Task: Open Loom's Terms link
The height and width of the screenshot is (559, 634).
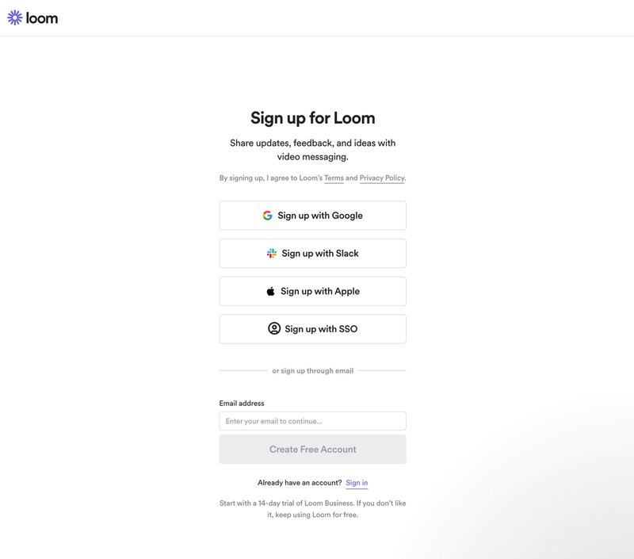Action: [334, 178]
